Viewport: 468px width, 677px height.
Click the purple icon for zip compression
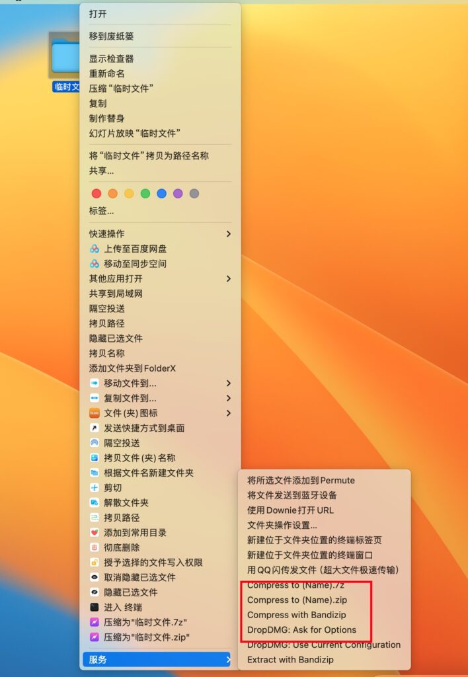click(x=94, y=637)
